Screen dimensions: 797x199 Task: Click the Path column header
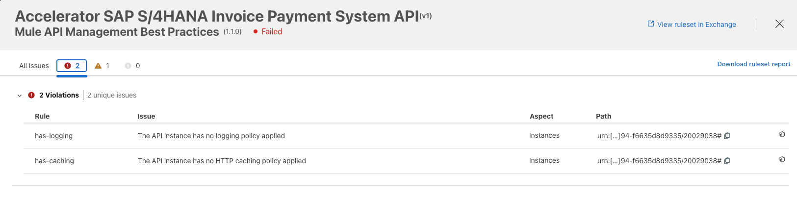(x=603, y=116)
